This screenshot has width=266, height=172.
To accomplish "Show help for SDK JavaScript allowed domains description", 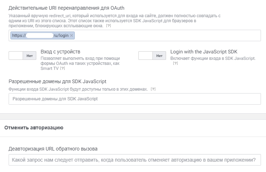I will pos(153,89).
